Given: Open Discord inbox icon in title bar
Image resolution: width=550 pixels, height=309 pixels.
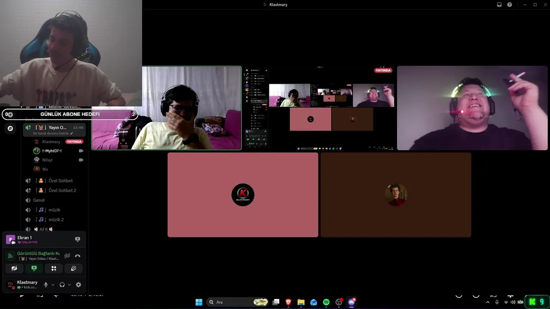Looking at the screenshot, I should click(499, 5).
